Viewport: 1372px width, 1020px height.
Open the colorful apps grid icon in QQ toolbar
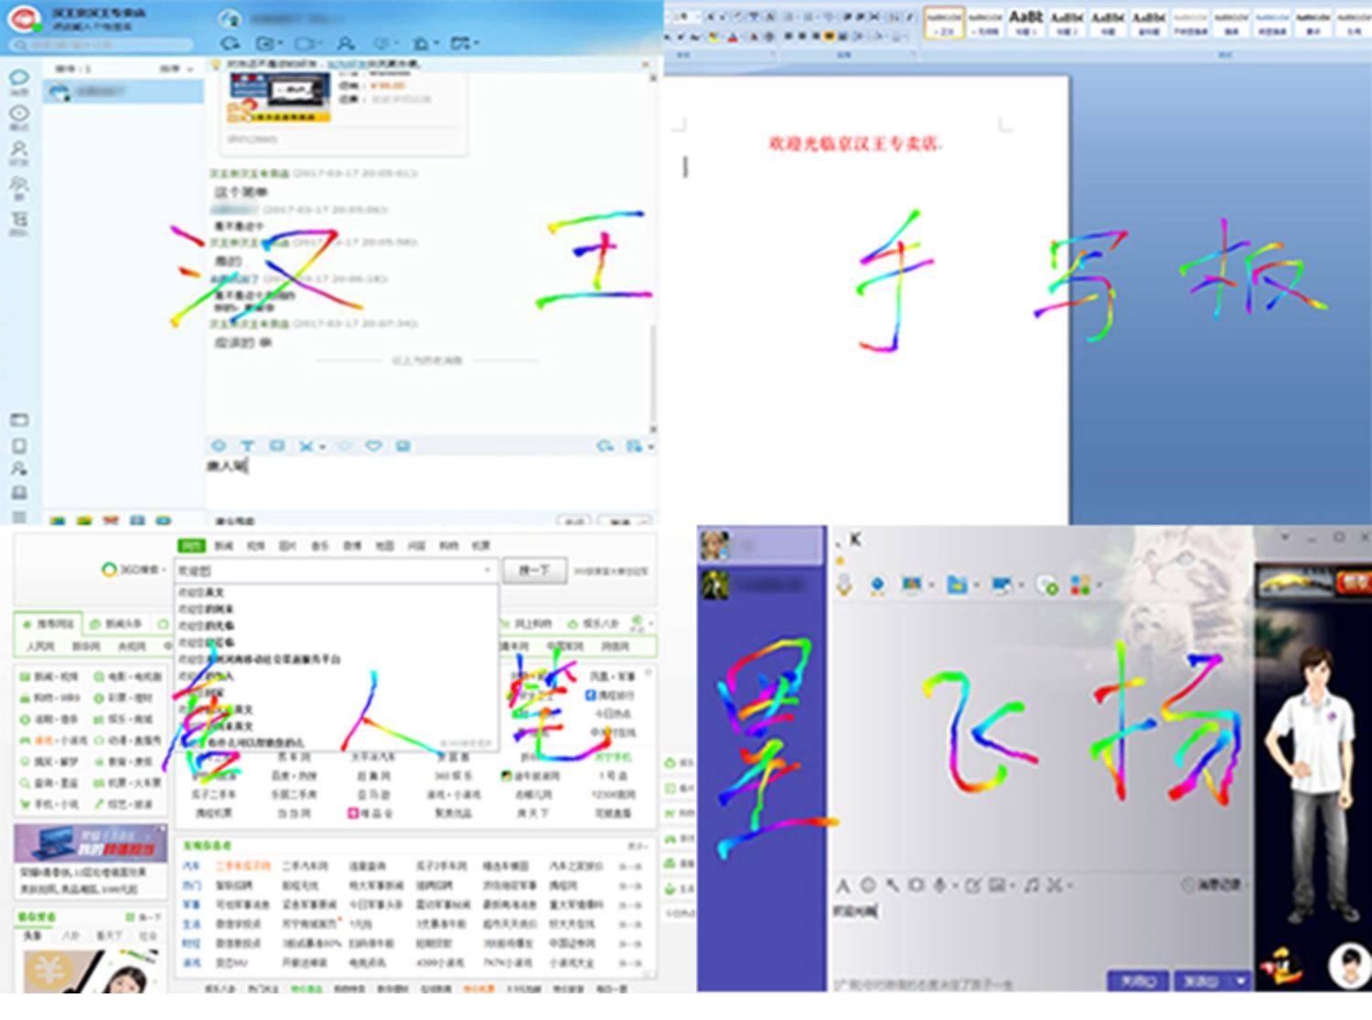[x=1080, y=584]
